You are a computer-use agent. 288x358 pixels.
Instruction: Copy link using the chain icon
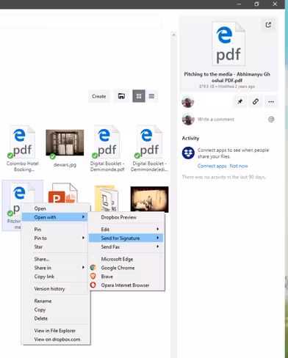coord(256,101)
